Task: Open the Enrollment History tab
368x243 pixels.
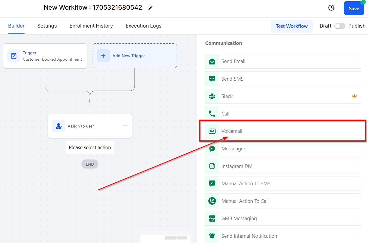Action: click(91, 26)
